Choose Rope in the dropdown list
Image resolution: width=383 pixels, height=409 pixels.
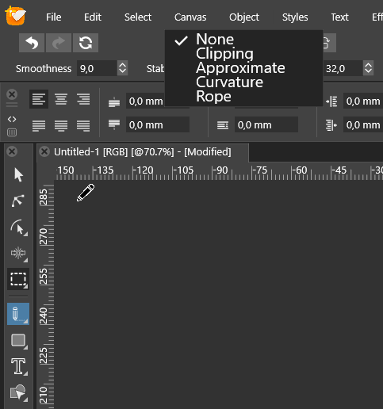(243, 96)
